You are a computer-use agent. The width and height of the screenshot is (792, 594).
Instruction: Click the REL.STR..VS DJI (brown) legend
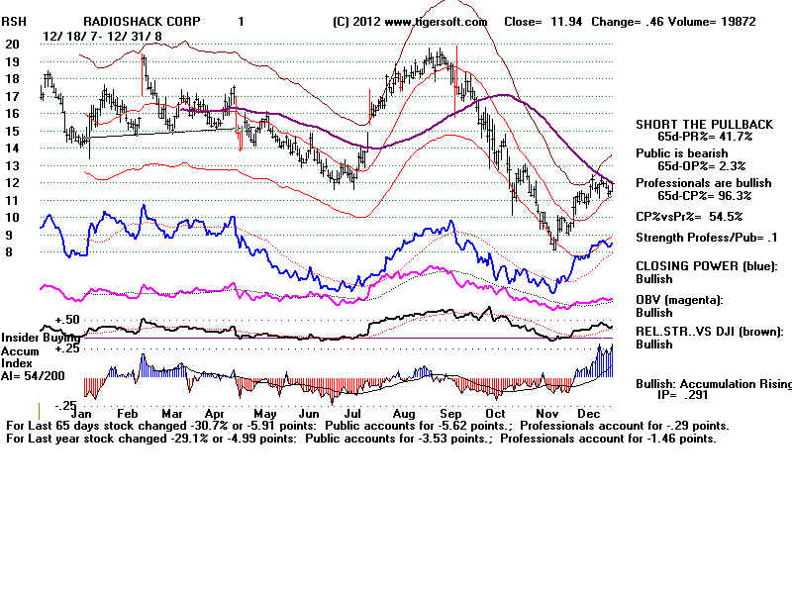(709, 331)
